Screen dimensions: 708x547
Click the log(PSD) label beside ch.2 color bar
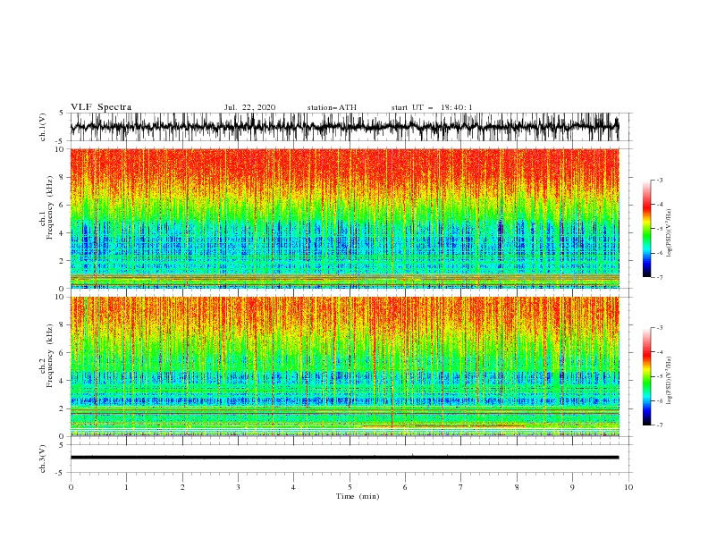coord(670,380)
